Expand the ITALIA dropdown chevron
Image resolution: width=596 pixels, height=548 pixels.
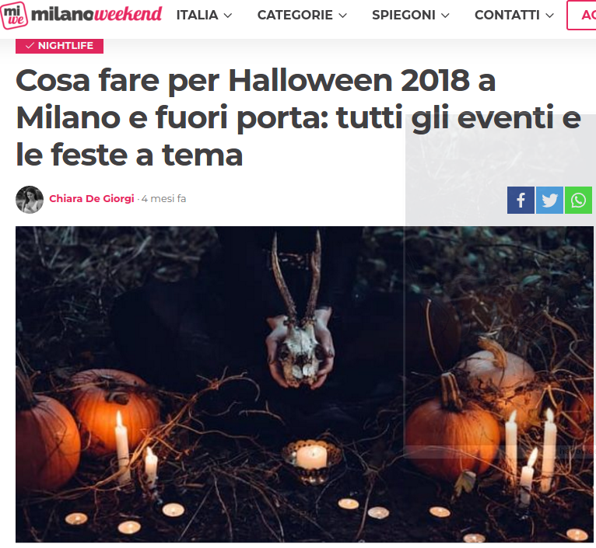tap(228, 16)
